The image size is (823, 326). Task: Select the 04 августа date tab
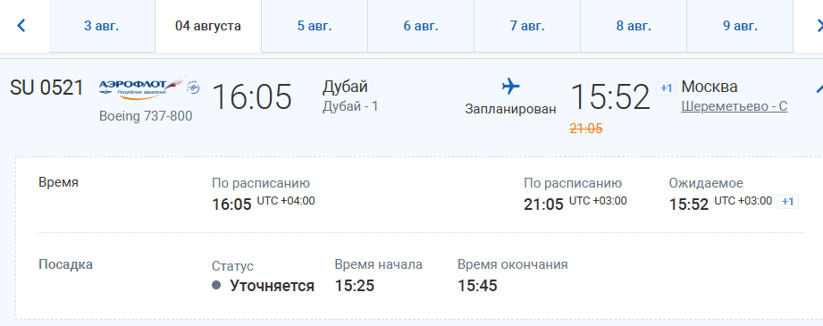[x=208, y=26]
